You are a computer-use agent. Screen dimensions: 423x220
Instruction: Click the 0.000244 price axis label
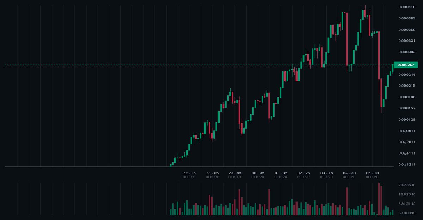406,75
